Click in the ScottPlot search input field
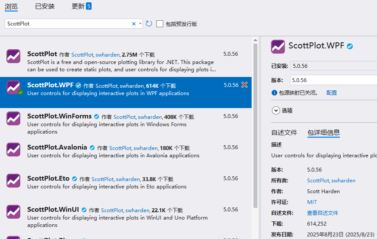377x239 pixels. 68,24
